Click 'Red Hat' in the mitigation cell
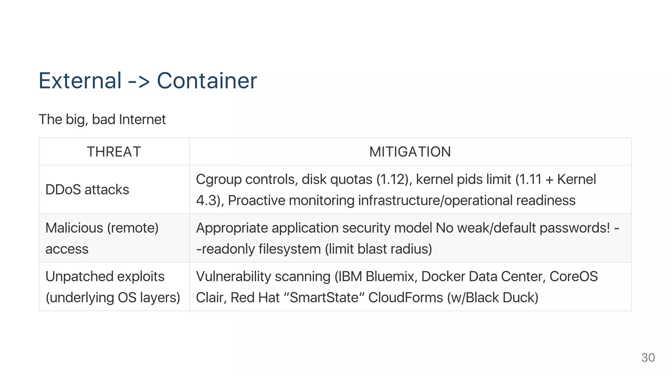This screenshot has width=670, height=377. (255, 297)
